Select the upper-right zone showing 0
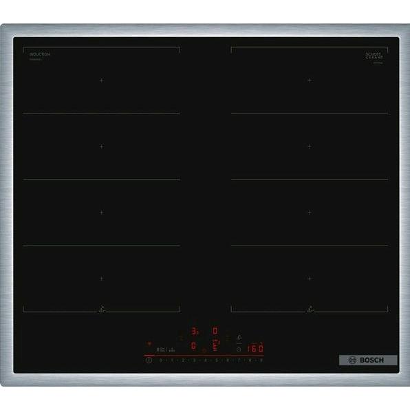The width and height of the screenshot is (410, 410). click(215, 331)
